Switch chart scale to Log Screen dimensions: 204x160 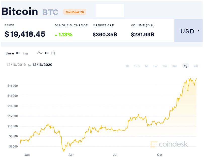pyautogui.click(x=25, y=54)
